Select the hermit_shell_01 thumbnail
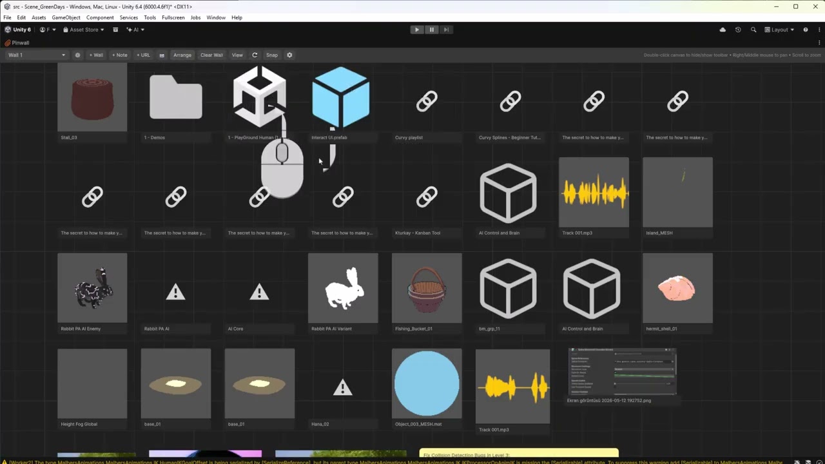Viewport: 825px width, 464px height. [x=677, y=288]
